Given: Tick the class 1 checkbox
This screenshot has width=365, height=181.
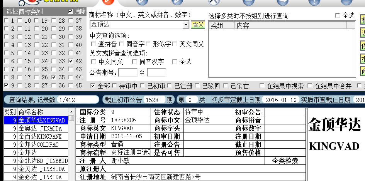Looking at the screenshot, I should coord(7,21).
